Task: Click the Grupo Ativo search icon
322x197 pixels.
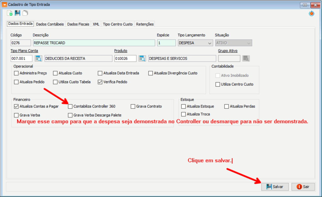Action: point(246,58)
